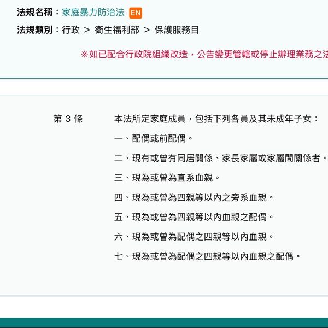Screen dimensions: 328x328
Task: Click the > separator after 衛生福利部
Action: 147,30
